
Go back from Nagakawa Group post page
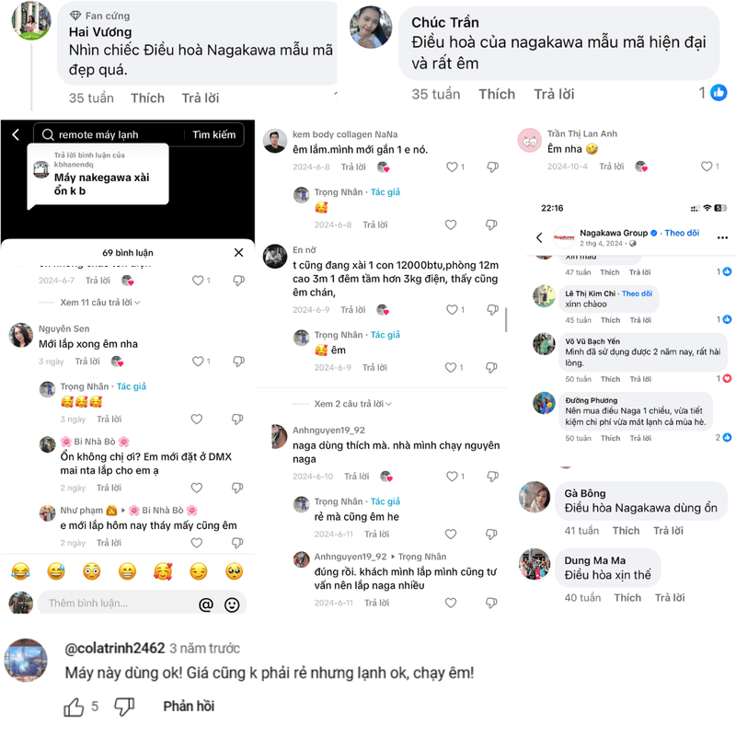click(x=539, y=237)
